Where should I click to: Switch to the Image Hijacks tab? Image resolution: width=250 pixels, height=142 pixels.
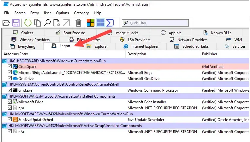123,33
